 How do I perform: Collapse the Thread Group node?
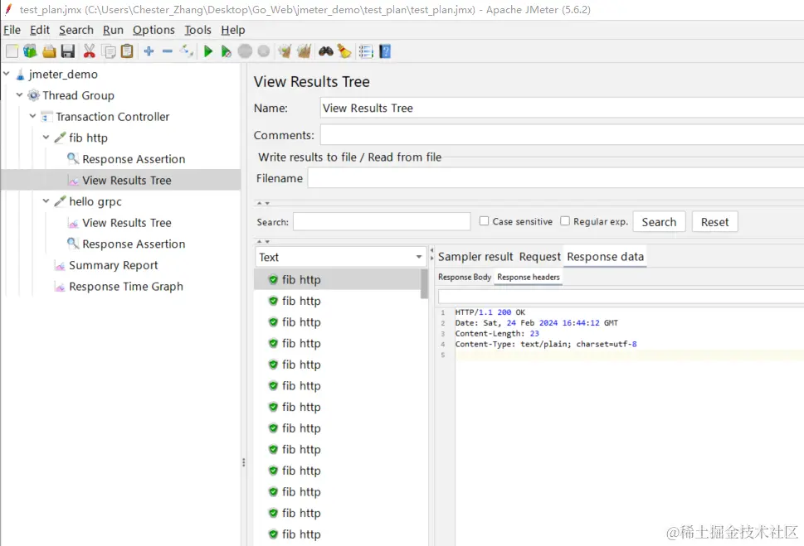(19, 94)
